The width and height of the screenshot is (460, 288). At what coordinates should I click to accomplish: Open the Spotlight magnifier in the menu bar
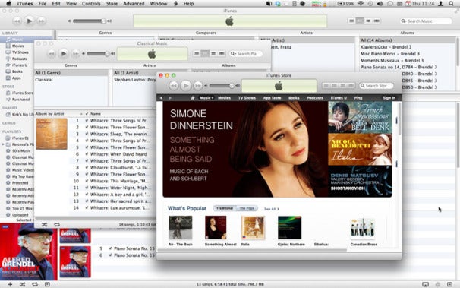(x=451, y=4)
